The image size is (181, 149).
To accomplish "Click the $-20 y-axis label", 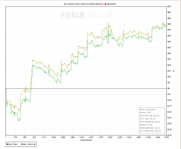I will click(169, 112).
